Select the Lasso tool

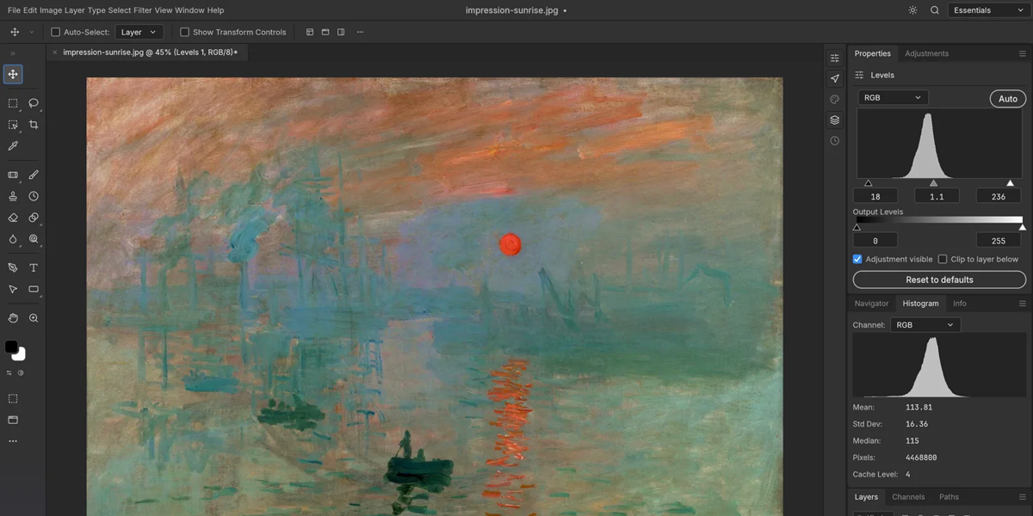coord(34,103)
